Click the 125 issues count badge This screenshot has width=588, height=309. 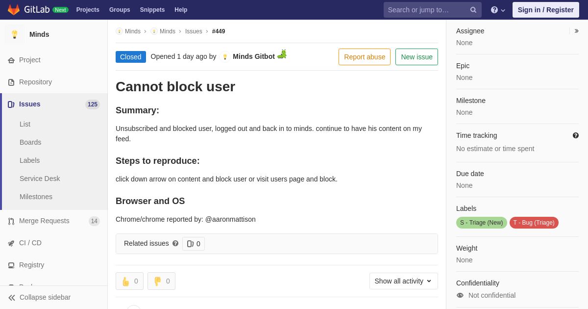(x=93, y=104)
